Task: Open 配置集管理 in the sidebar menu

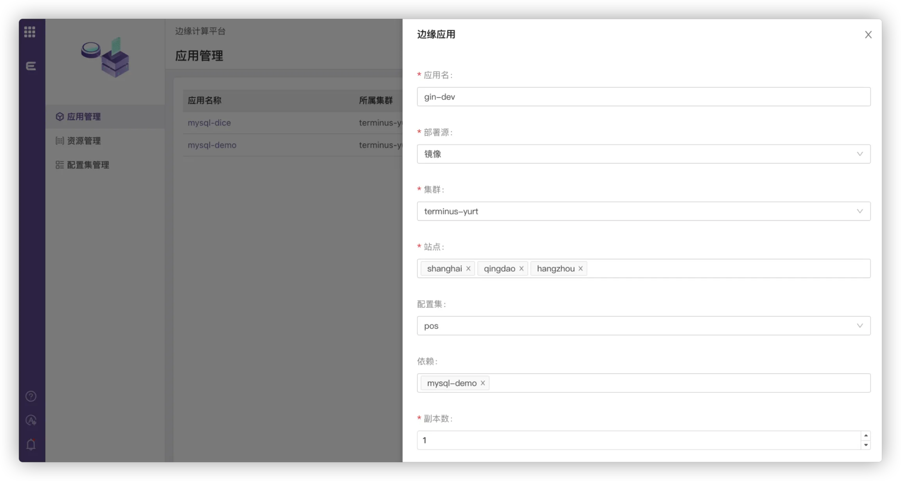Action: click(x=88, y=165)
